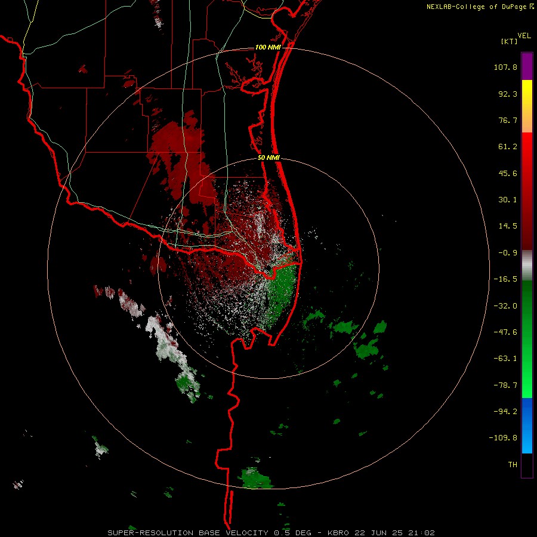Click the purple band of the color scale
This screenshot has width=537, height=537.
click(x=527, y=66)
